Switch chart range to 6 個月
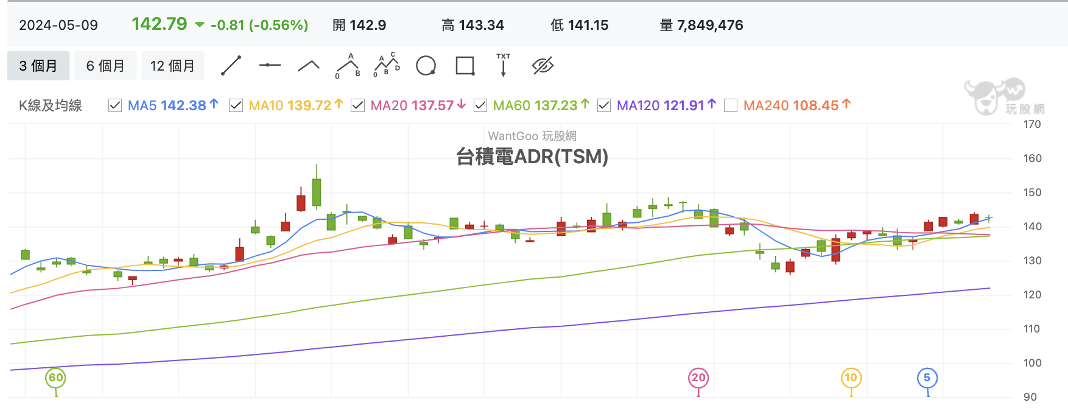This screenshot has height=408, width=1068. [x=105, y=66]
